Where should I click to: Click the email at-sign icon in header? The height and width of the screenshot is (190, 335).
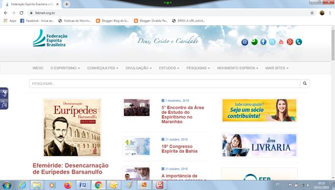245,42
